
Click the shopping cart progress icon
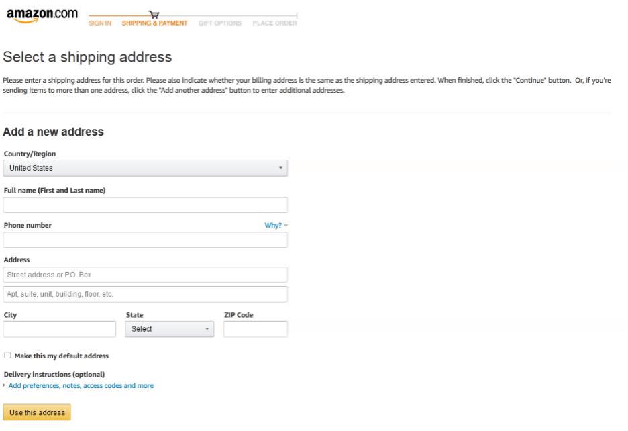pyautogui.click(x=154, y=14)
